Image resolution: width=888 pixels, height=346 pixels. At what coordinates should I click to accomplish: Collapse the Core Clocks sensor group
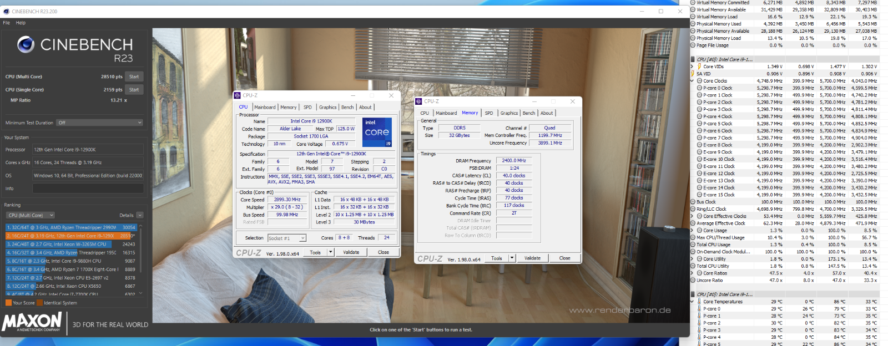[x=693, y=81]
